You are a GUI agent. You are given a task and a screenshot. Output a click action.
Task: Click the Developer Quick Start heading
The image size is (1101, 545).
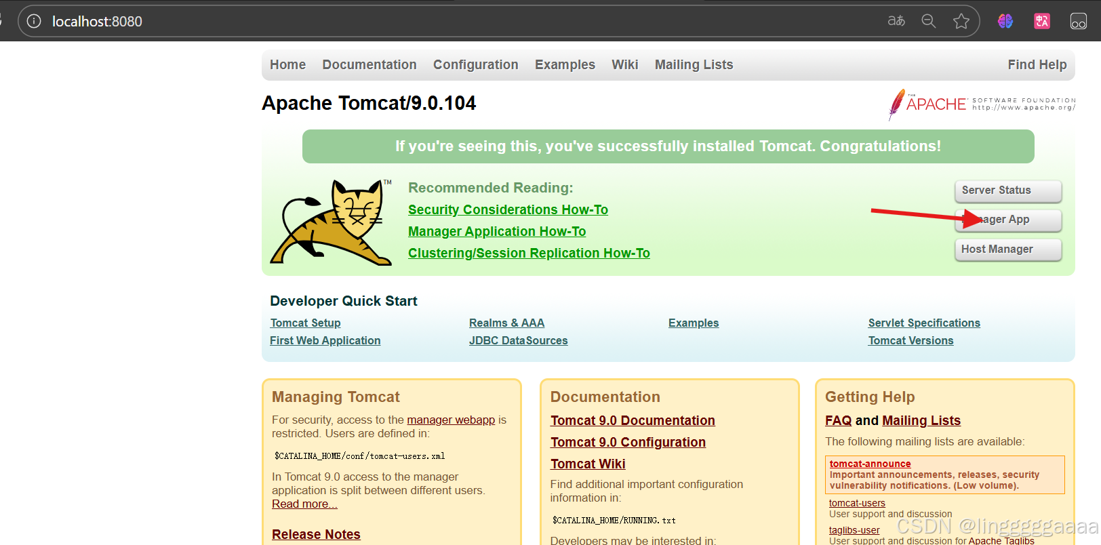point(343,301)
